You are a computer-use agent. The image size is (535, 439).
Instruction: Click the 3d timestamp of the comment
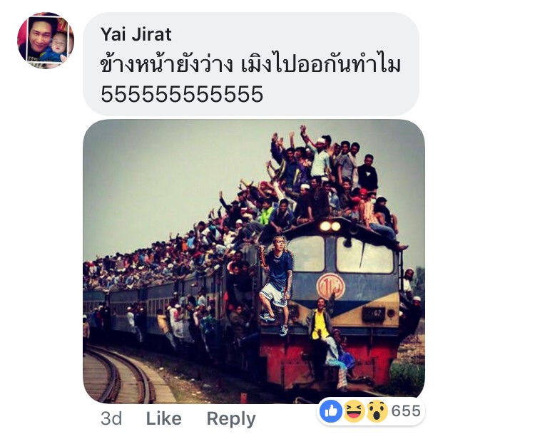(x=111, y=418)
